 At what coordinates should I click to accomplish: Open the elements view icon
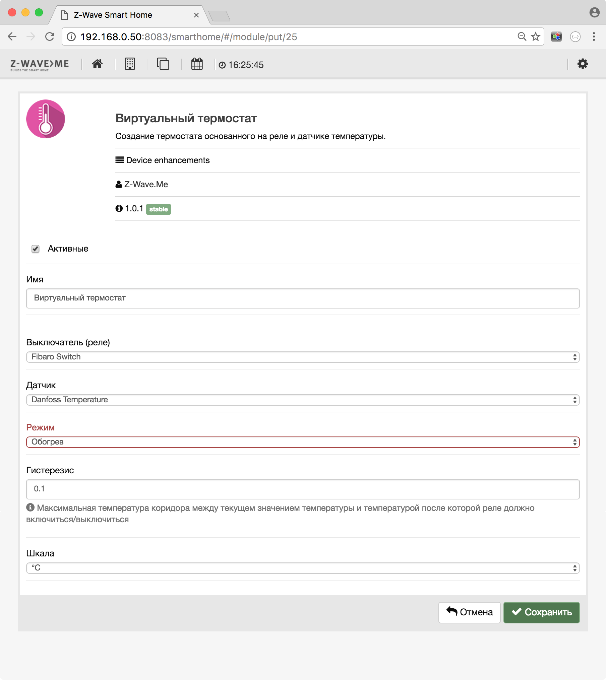pos(163,64)
